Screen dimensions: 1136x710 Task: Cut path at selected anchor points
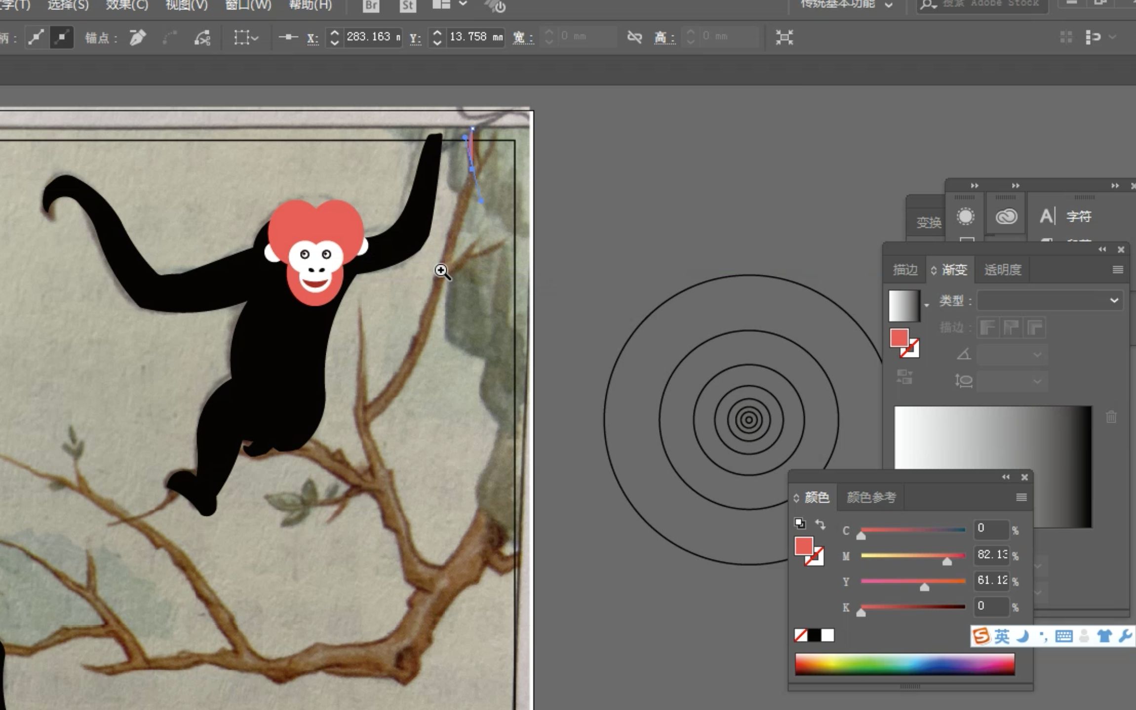click(202, 38)
